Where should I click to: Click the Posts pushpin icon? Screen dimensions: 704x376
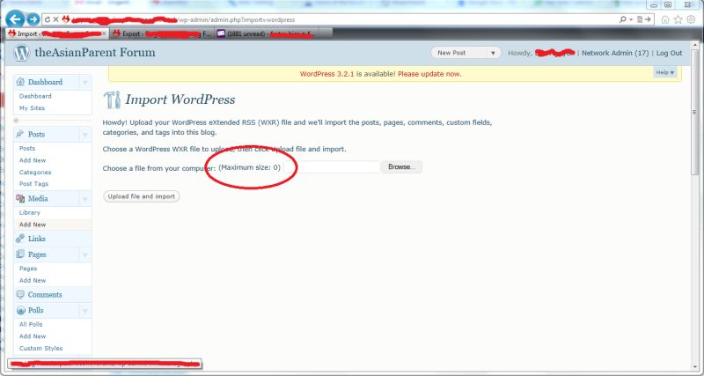tap(20, 134)
